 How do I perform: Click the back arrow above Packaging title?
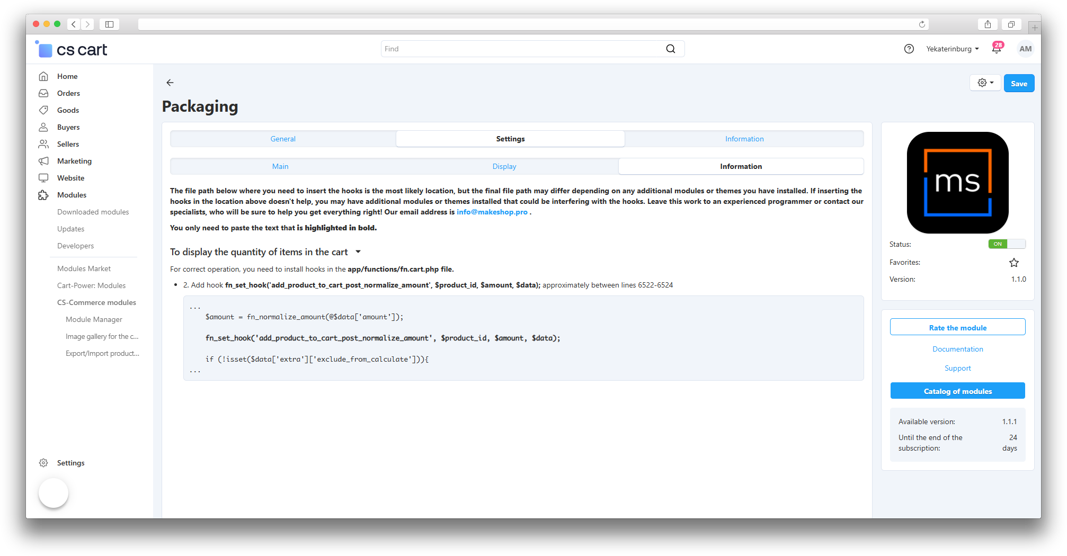[170, 83]
